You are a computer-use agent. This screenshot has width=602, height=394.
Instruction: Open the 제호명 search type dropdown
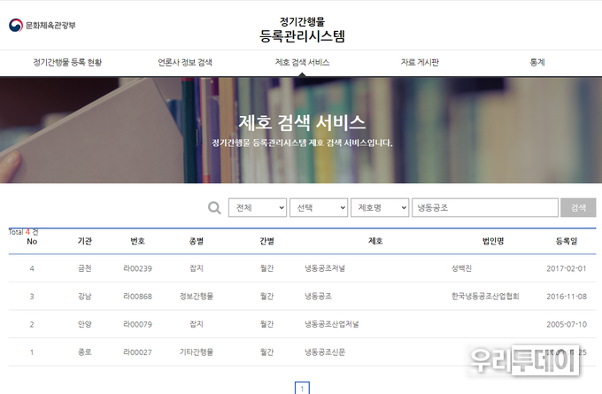380,208
